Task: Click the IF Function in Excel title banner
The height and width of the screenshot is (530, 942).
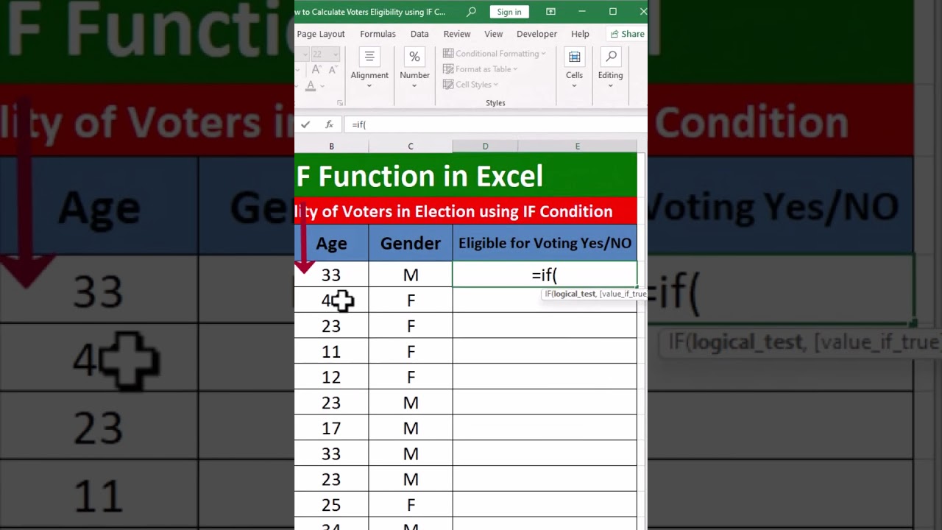Action: tap(465, 175)
